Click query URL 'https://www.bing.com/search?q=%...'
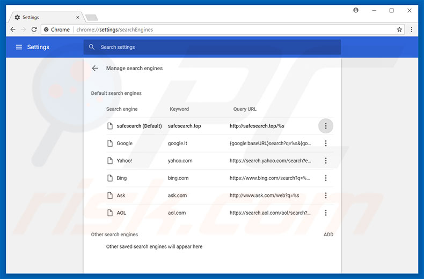The width and height of the screenshot is (424, 279). click(270, 178)
